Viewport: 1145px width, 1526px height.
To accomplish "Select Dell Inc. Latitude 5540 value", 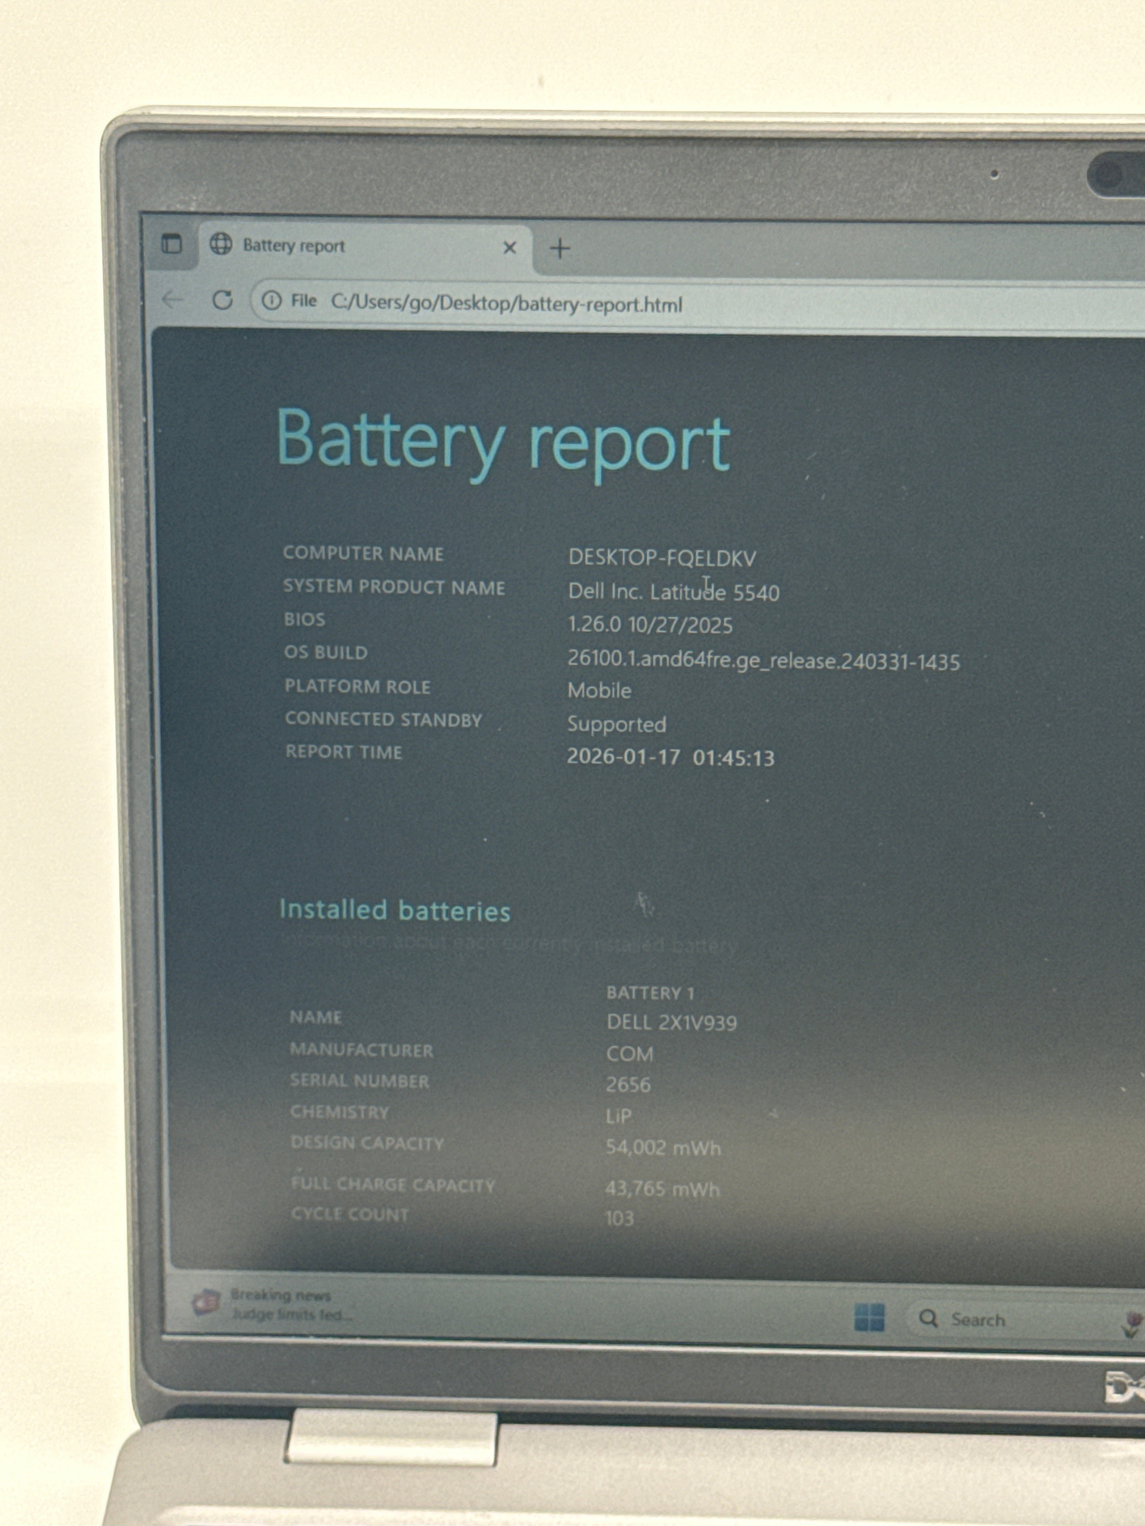I will pyautogui.click(x=674, y=592).
